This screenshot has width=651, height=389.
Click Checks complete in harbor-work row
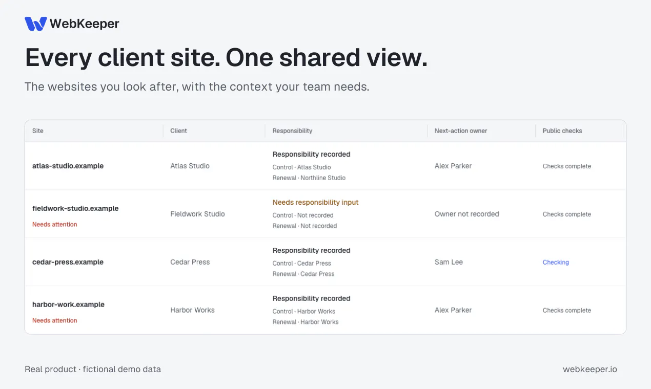coord(567,311)
